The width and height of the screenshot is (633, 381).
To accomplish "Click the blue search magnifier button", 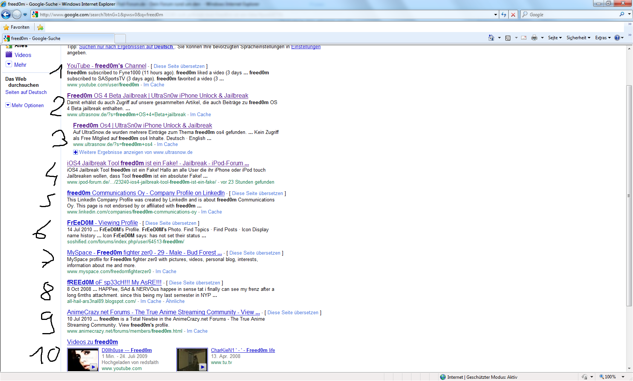I will pyautogui.click(x=622, y=14).
